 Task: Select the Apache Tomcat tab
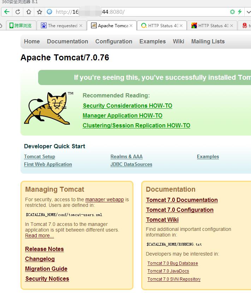[x=112, y=26]
